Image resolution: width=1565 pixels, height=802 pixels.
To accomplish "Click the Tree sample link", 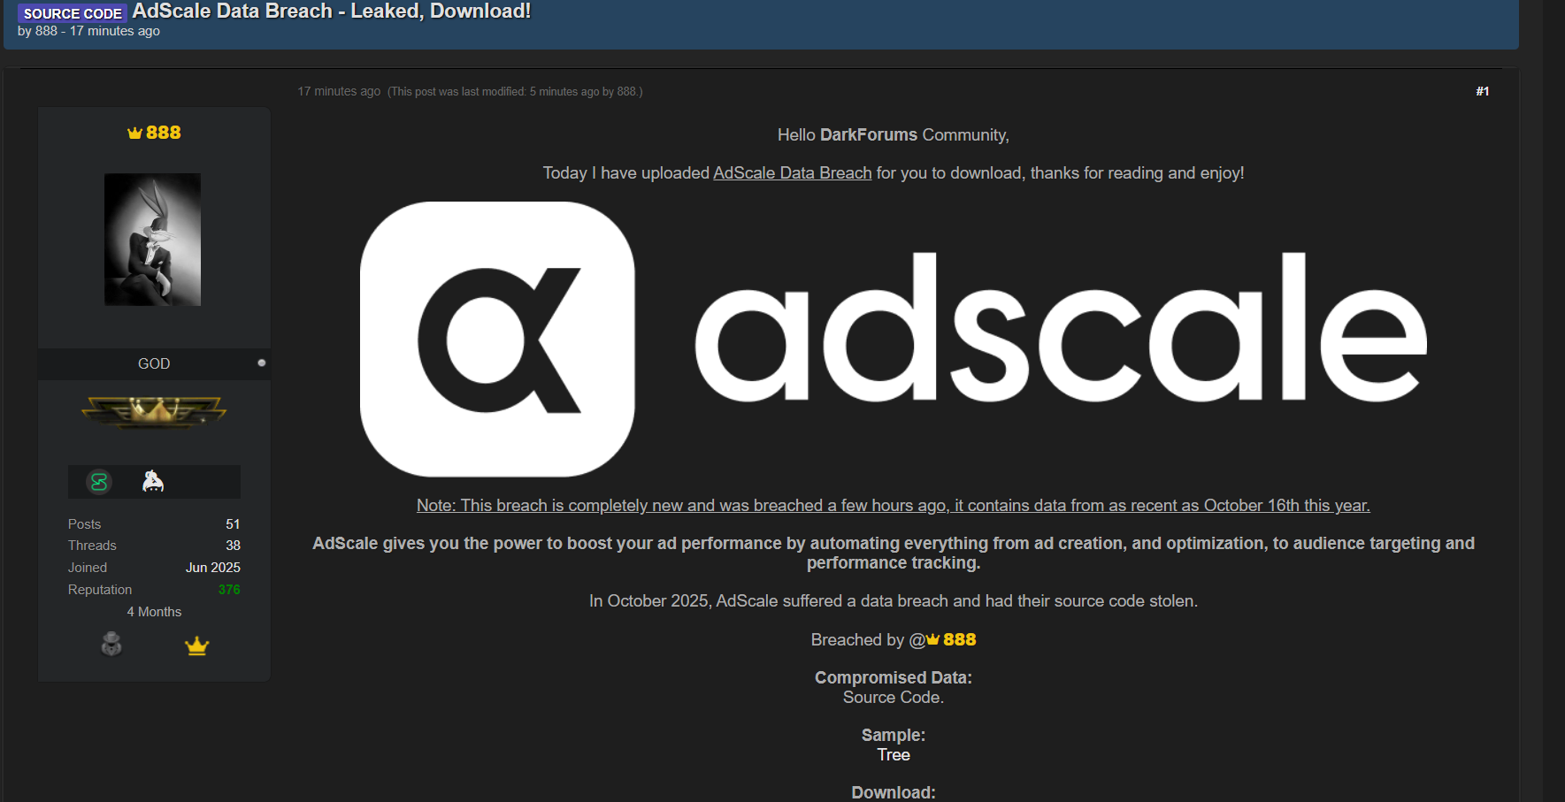I will point(894,755).
